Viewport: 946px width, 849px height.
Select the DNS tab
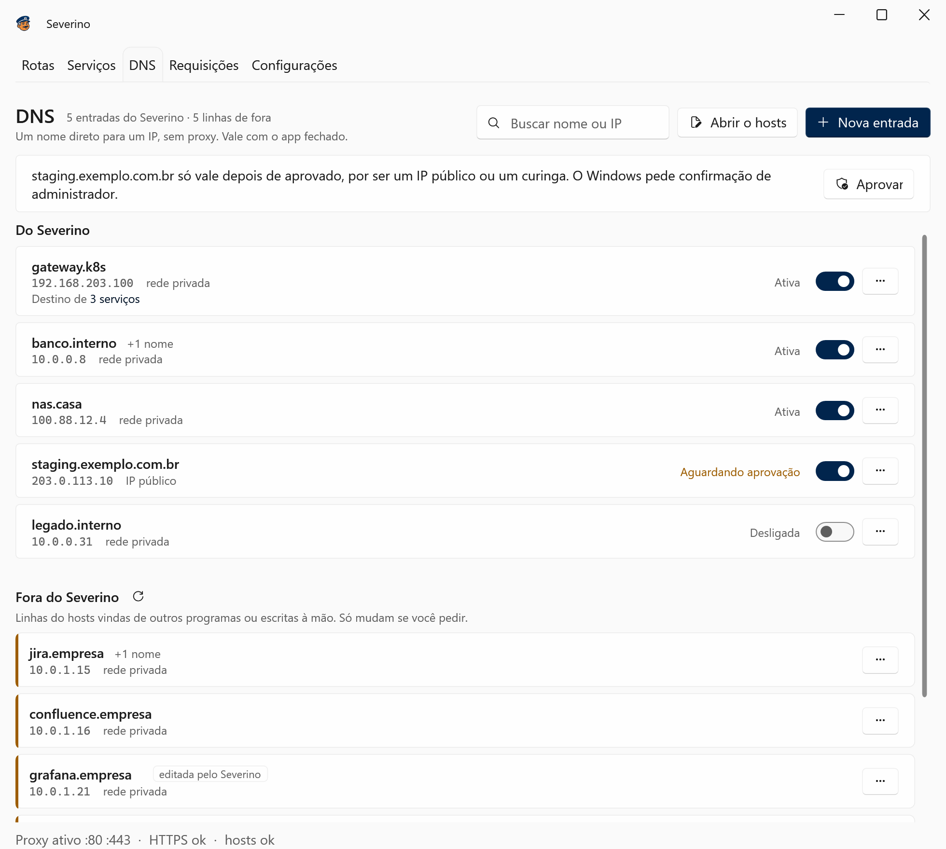pos(142,65)
